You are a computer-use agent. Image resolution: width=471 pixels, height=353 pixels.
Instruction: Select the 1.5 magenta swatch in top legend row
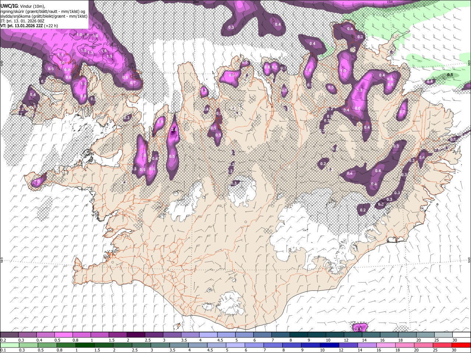pyautogui.click(x=117, y=335)
